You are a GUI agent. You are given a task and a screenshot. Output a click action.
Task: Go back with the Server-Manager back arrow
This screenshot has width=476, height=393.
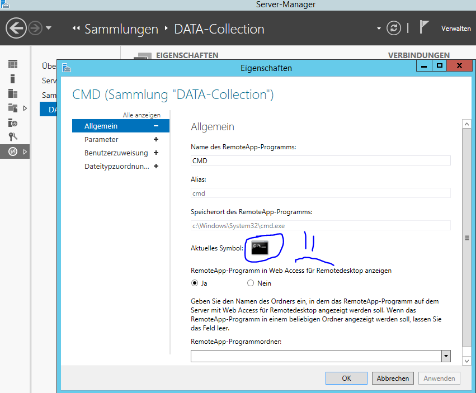16,28
